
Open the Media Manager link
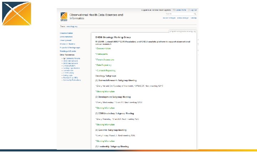pos(183,18)
